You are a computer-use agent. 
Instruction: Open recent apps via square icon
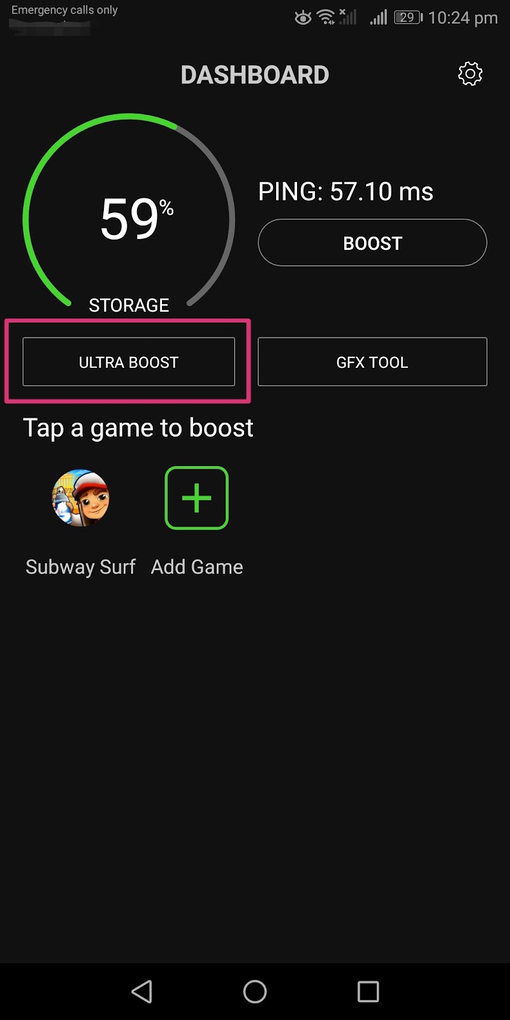(x=368, y=991)
